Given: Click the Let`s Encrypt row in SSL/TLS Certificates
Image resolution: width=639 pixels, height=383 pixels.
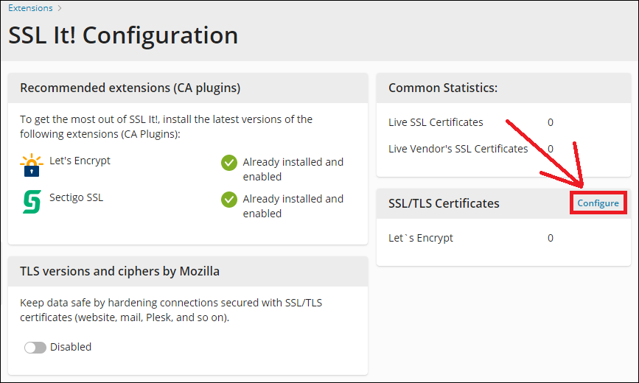Looking at the screenshot, I should coord(421,238).
